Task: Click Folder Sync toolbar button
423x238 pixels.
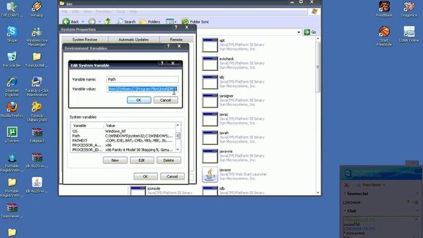Action: 196,22
